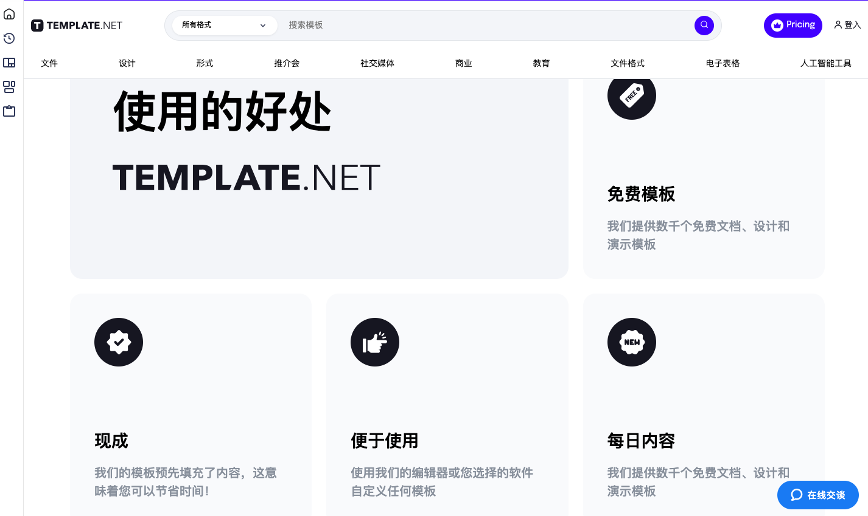Select the NEW badge icon above 每日内容
Image resolution: width=868 pixels, height=516 pixels.
(632, 342)
